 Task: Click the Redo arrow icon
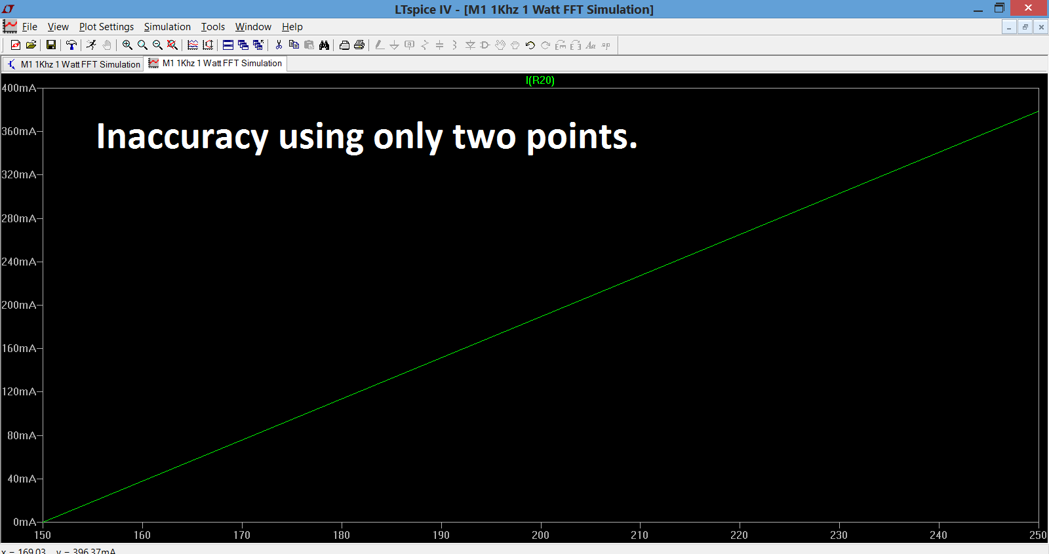tap(545, 45)
